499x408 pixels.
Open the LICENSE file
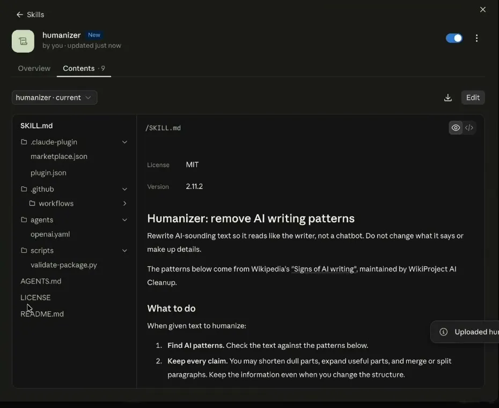tap(35, 297)
